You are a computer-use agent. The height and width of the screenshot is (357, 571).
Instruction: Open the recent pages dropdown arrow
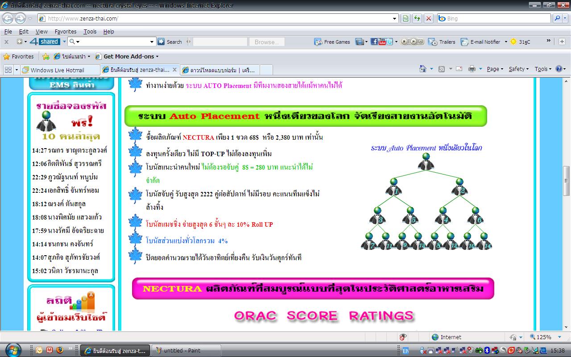coord(30,19)
